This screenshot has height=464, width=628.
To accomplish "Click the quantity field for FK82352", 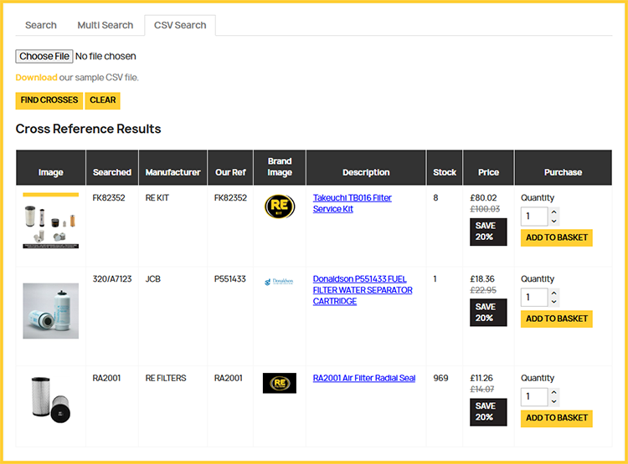I will coord(534,217).
